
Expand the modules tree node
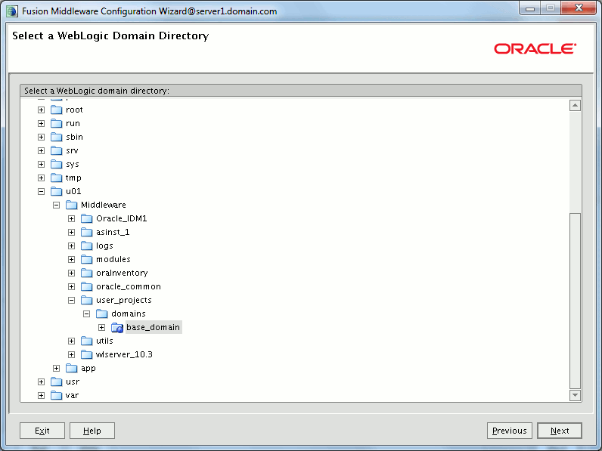pyautogui.click(x=71, y=260)
